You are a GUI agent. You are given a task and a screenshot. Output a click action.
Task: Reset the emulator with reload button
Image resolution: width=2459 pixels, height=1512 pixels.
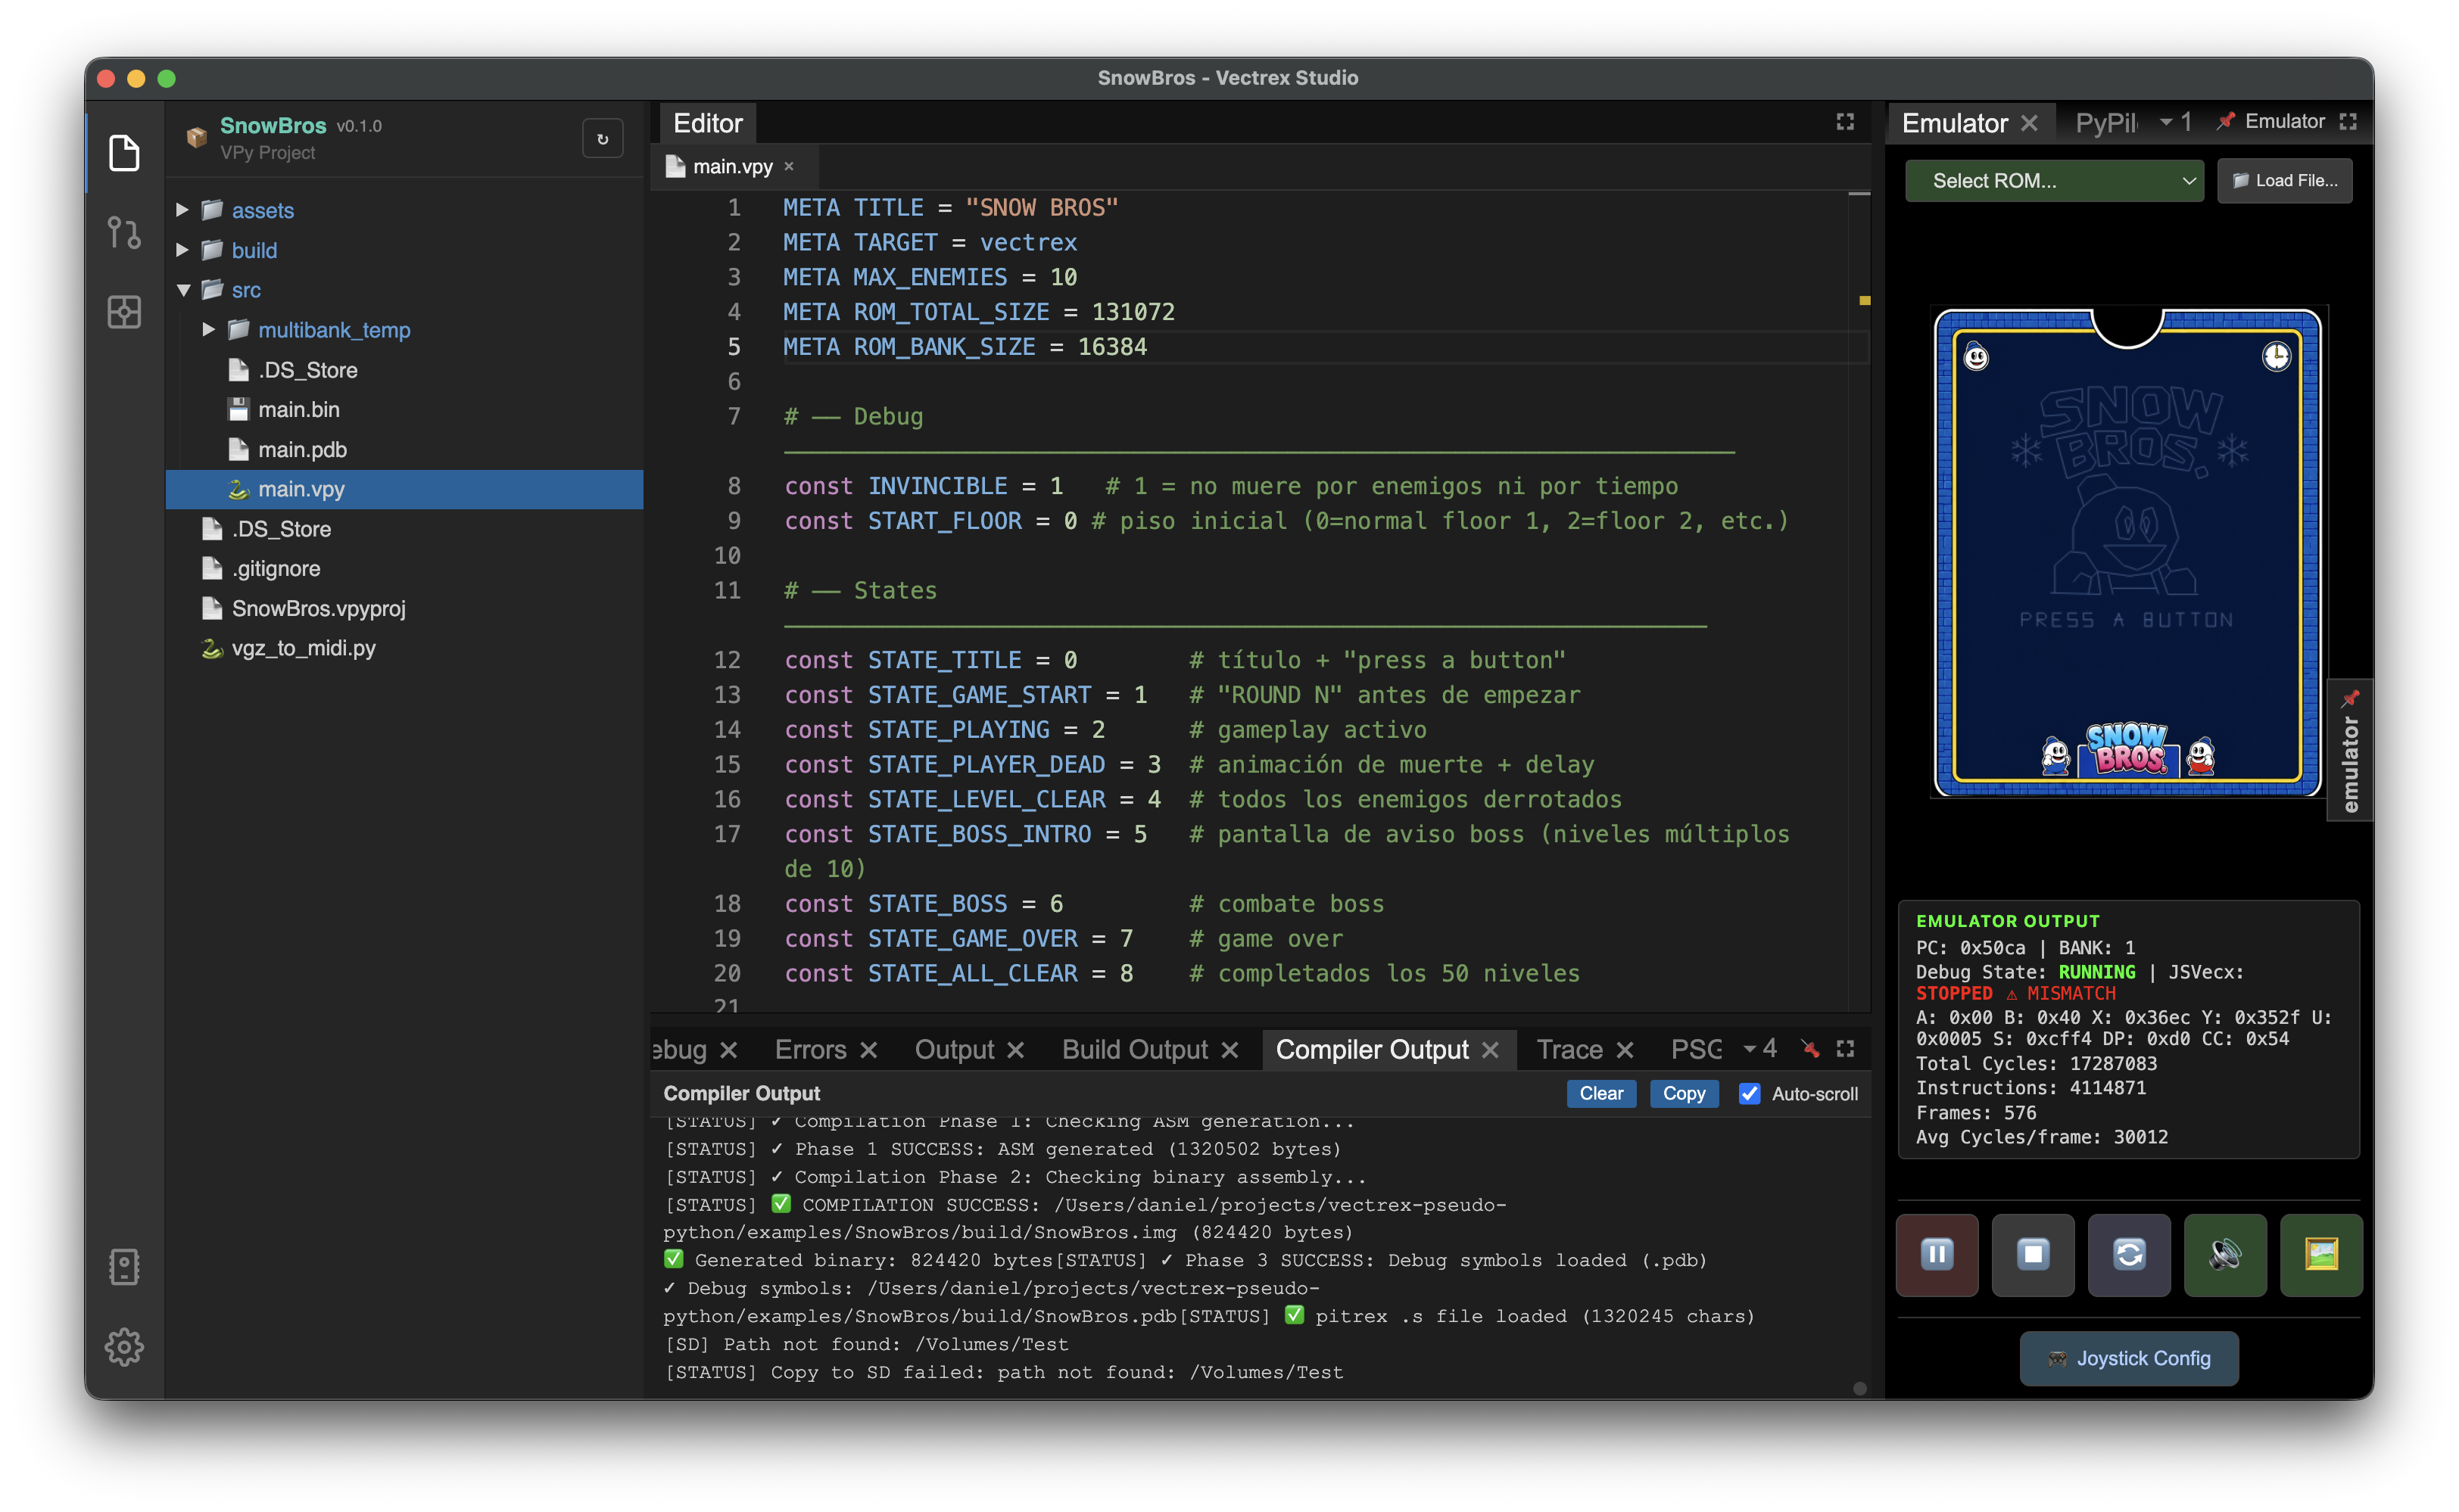2129,1254
